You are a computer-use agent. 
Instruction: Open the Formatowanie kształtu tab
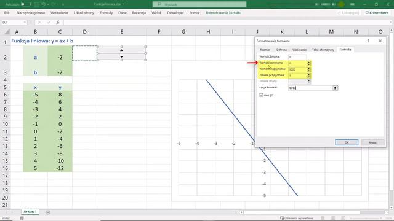pyautogui.click(x=223, y=12)
